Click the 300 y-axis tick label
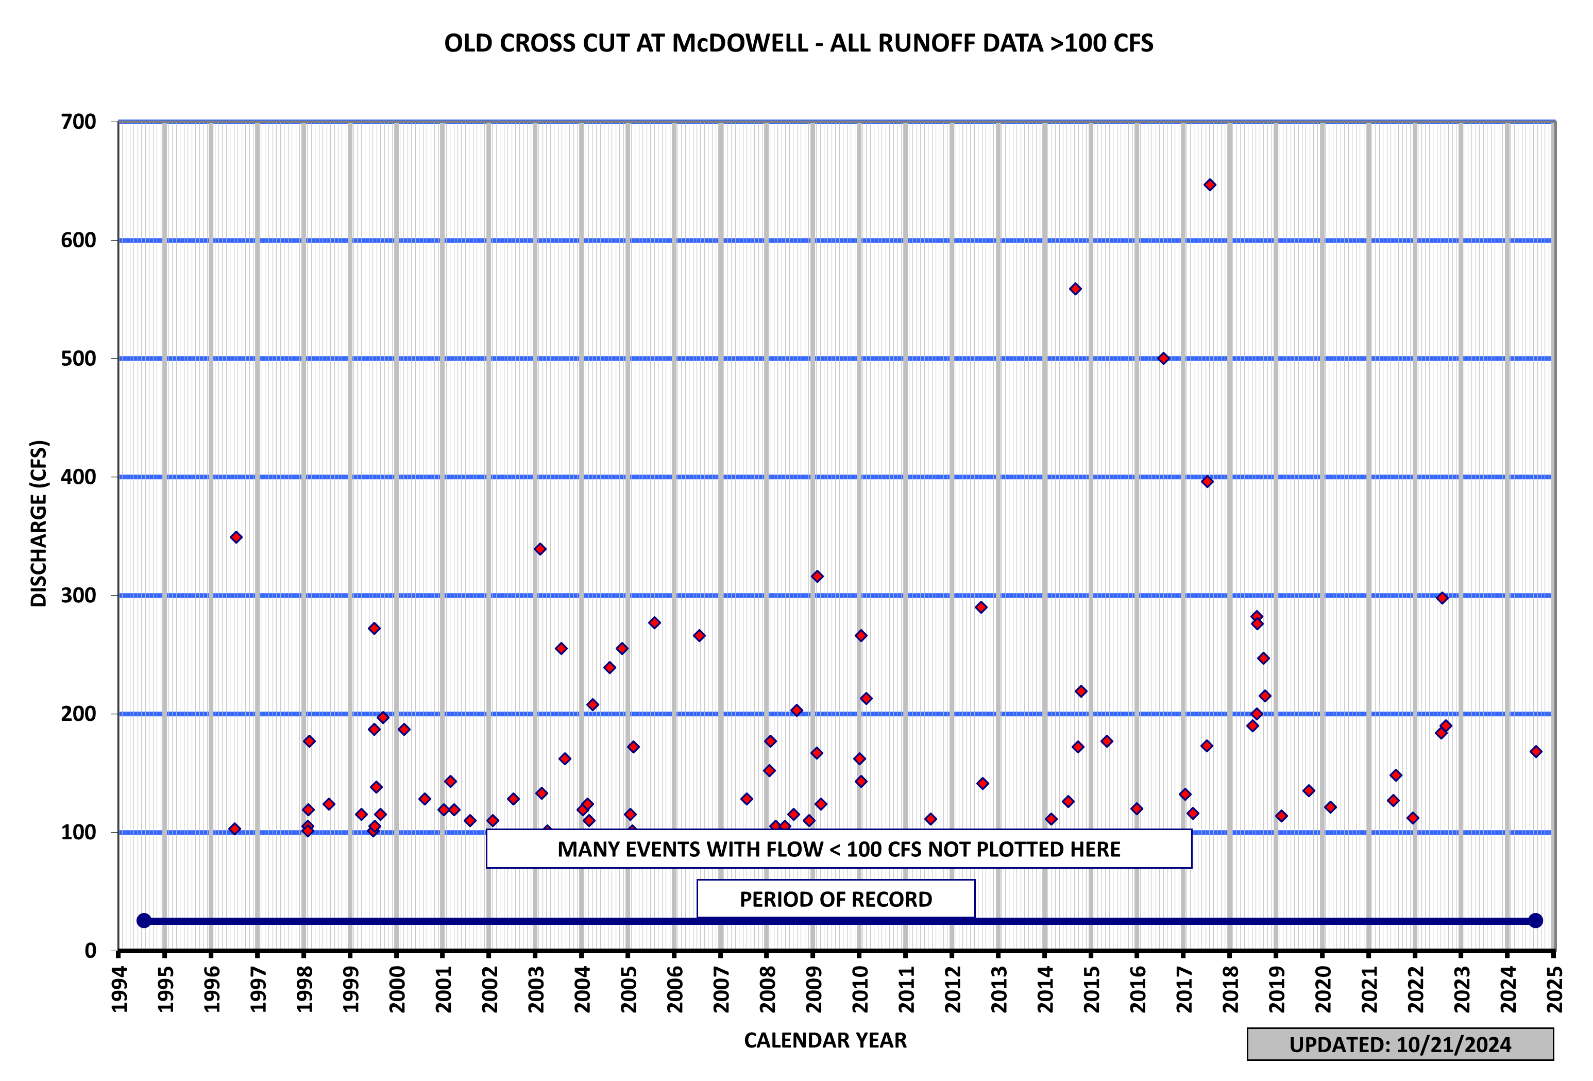The width and height of the screenshot is (1593, 1081). tap(79, 596)
